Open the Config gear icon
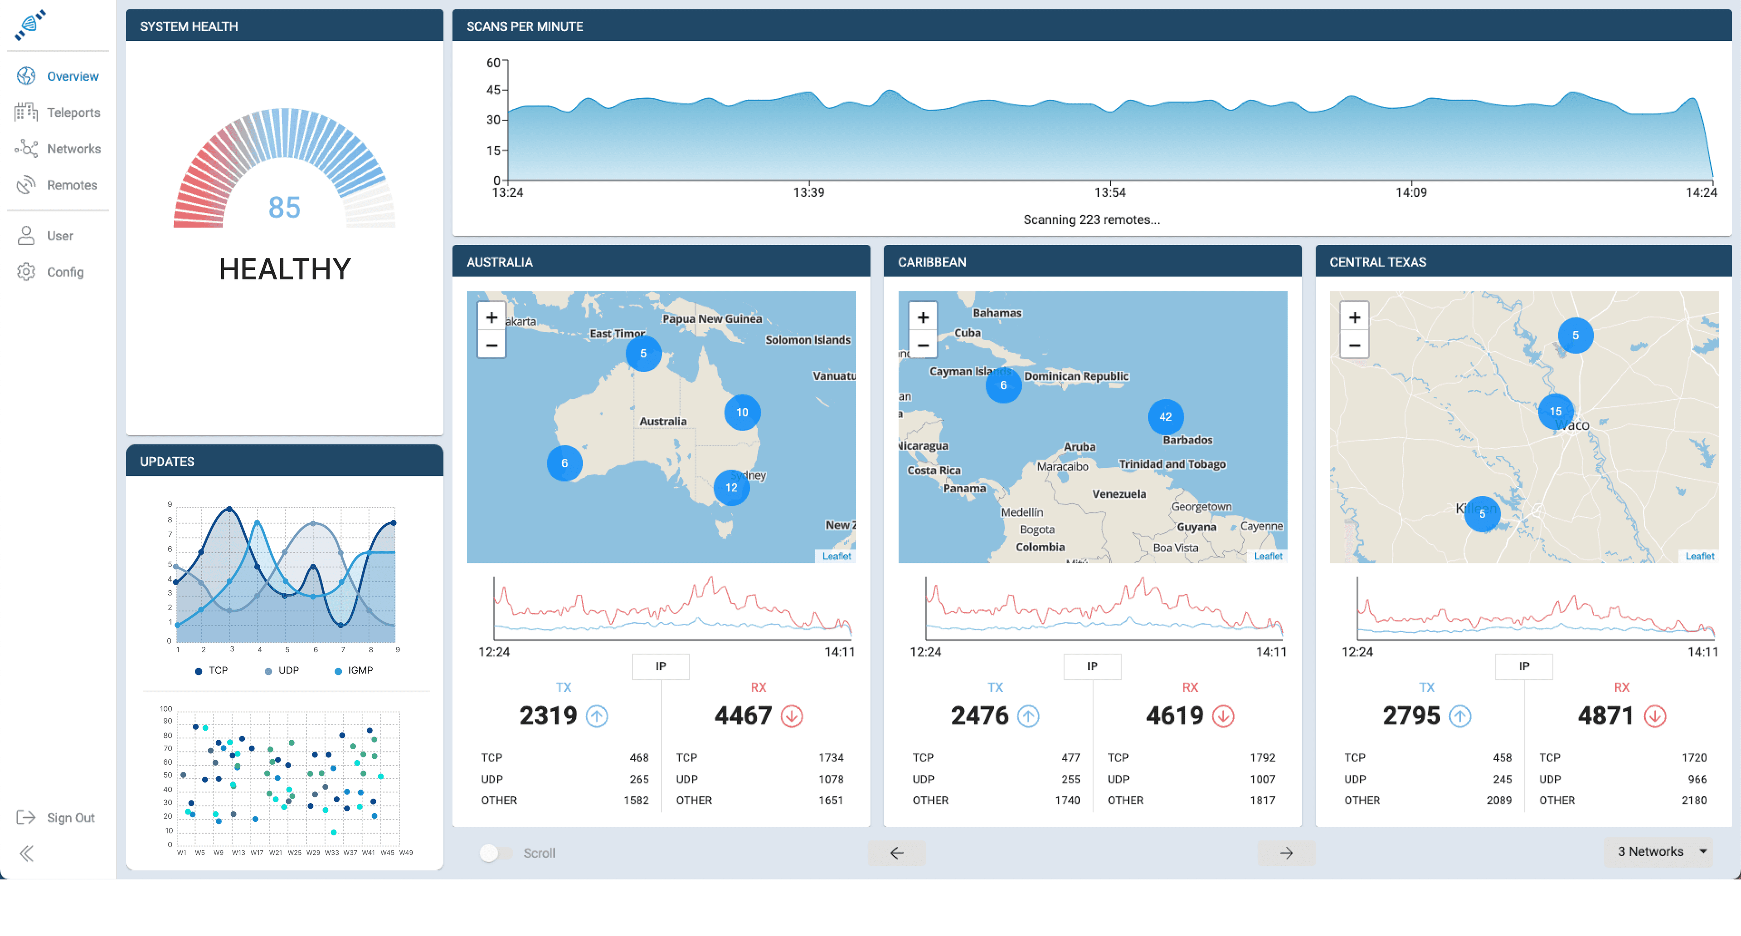Screen dimensions: 1741x936 pos(26,272)
